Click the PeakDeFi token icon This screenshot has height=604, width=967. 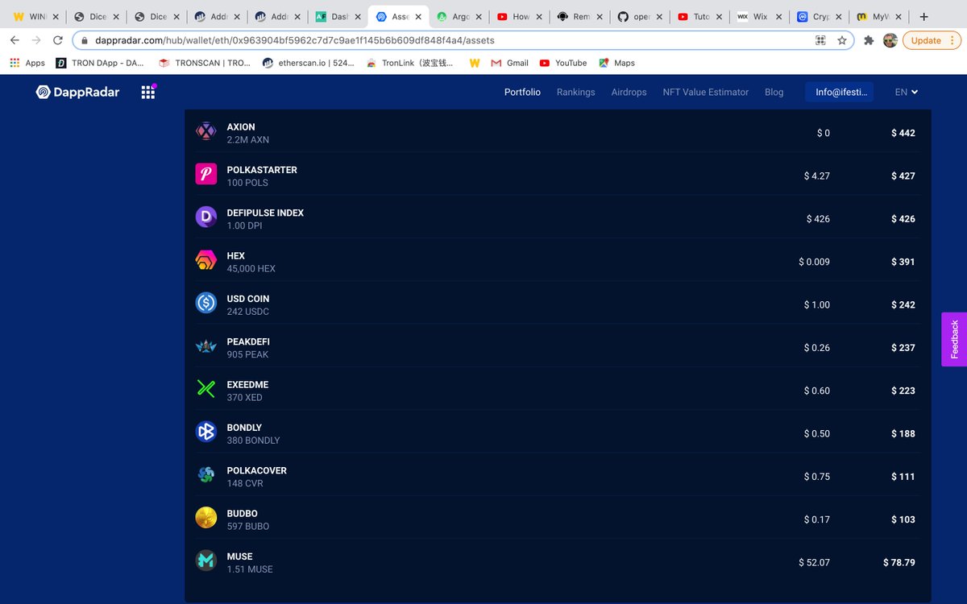206,346
